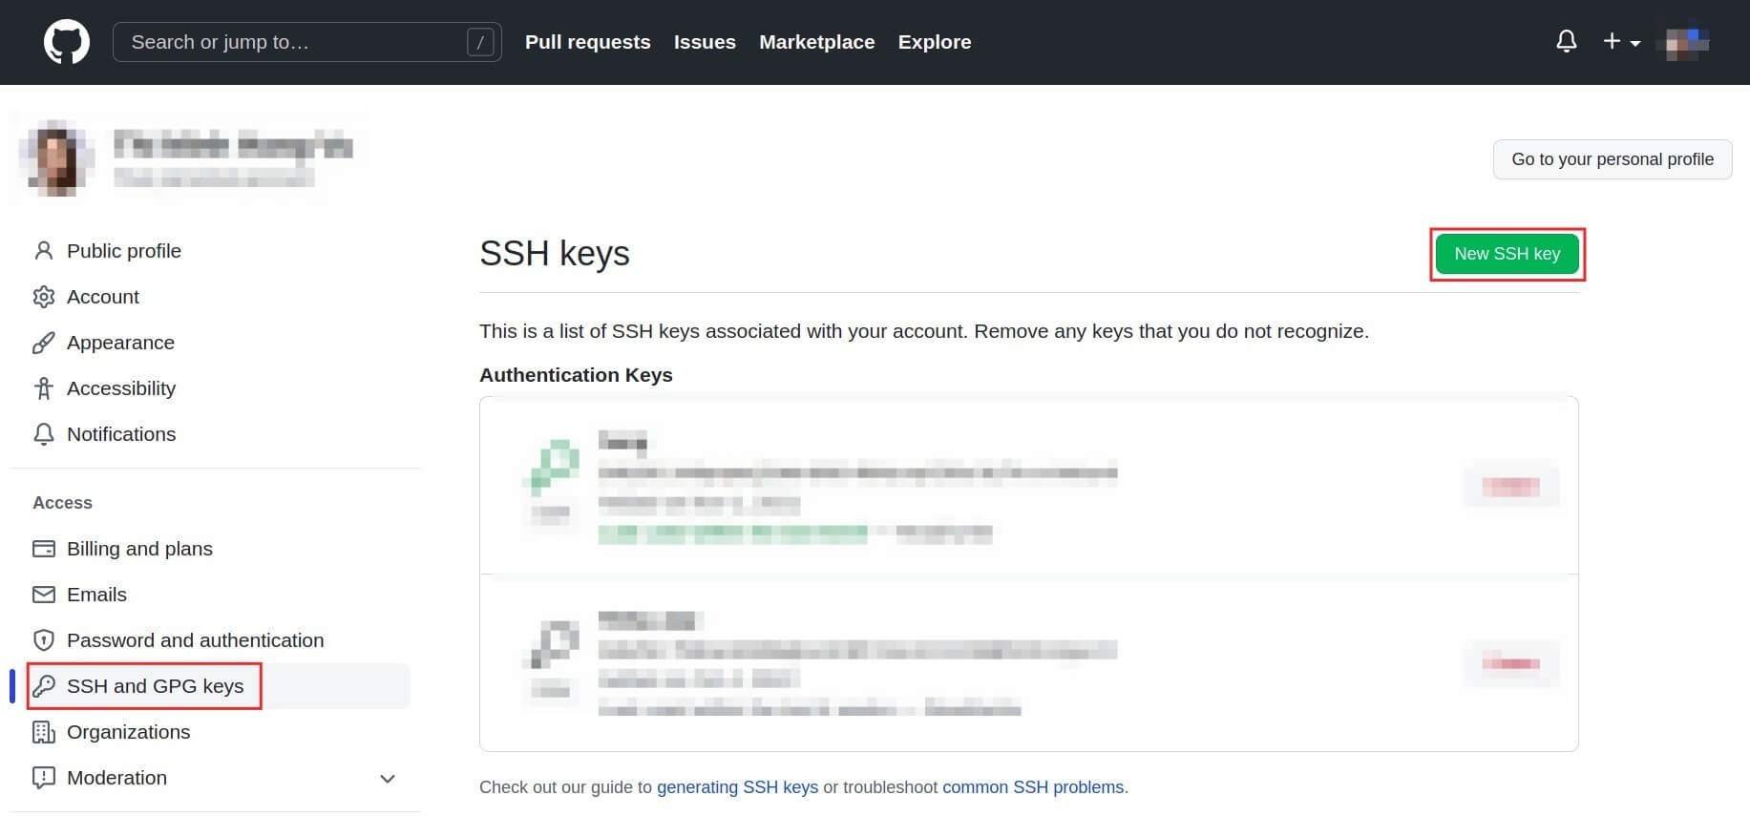This screenshot has height=816, width=1750.
Task: Click the Emails envelope icon
Action: pyautogui.click(x=44, y=595)
